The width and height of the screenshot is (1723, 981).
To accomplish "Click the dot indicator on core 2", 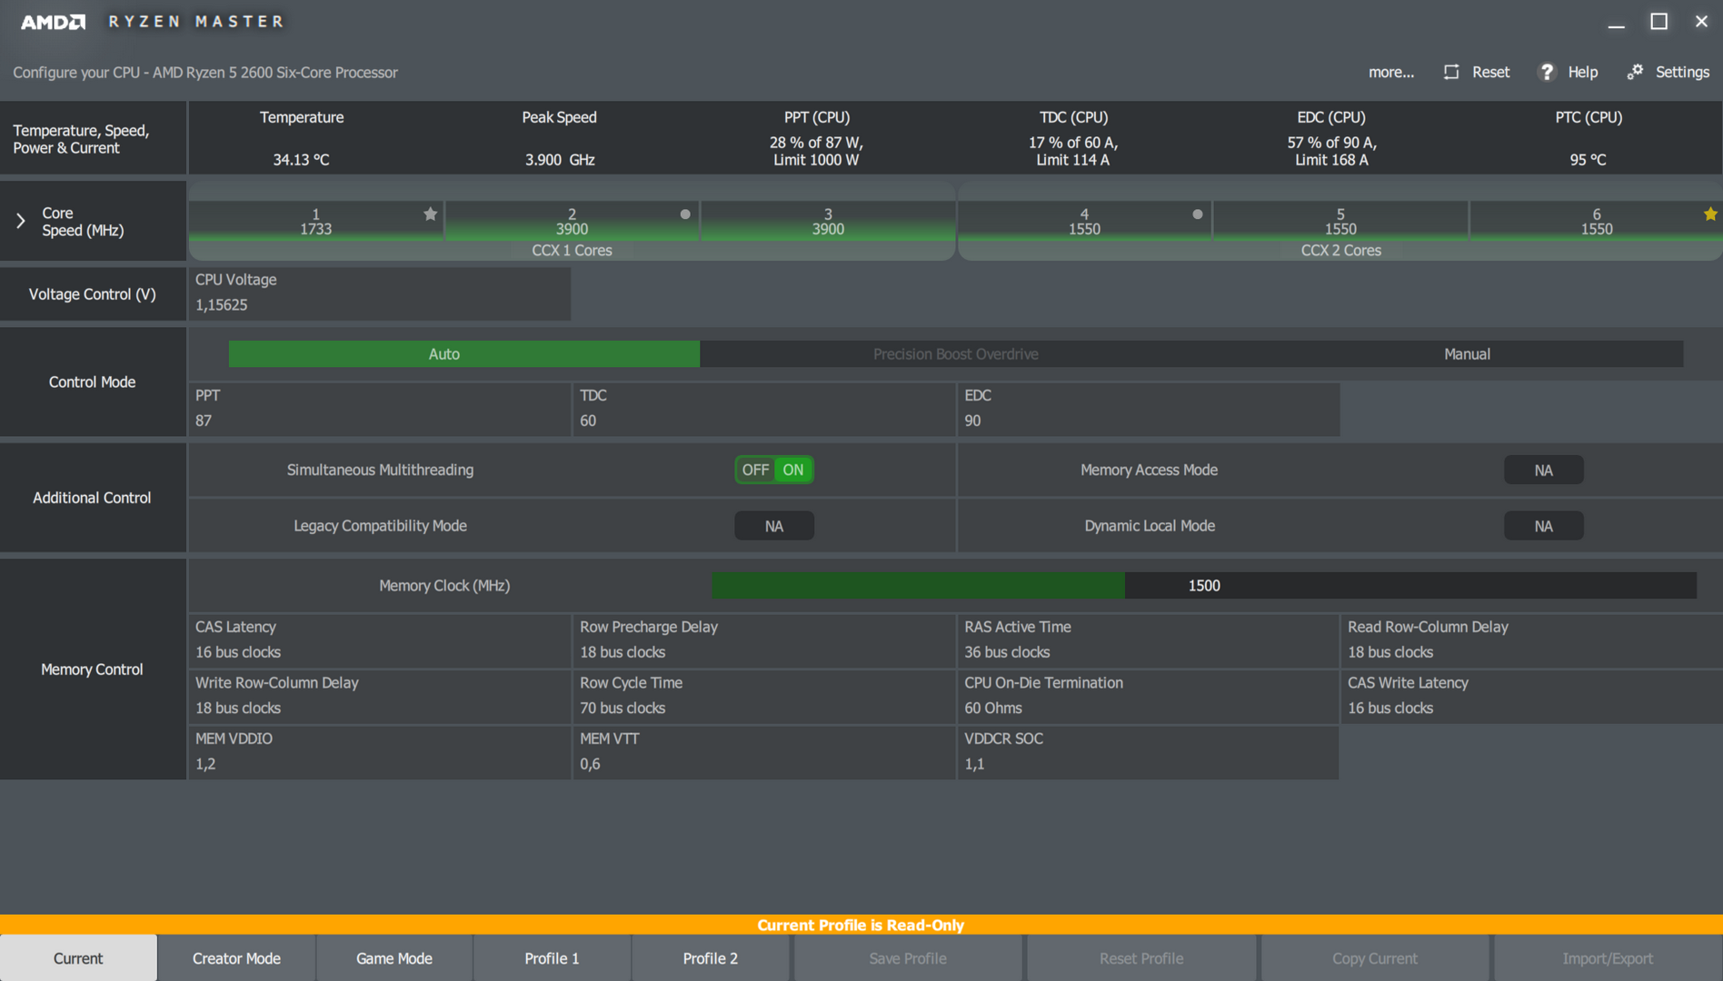I will [x=685, y=214].
